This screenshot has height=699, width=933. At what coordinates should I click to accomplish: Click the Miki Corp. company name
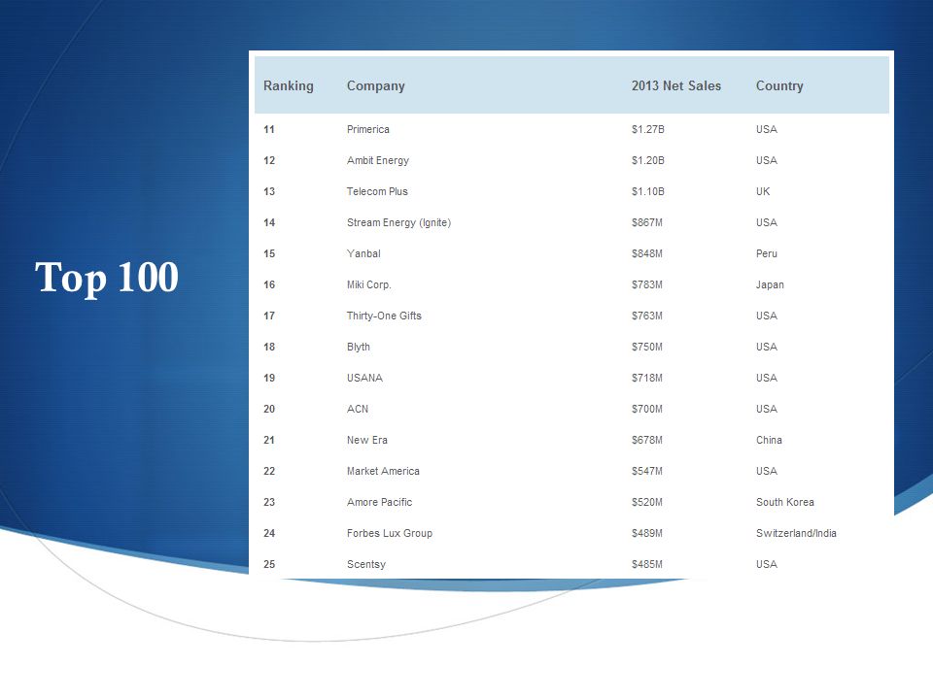369,284
